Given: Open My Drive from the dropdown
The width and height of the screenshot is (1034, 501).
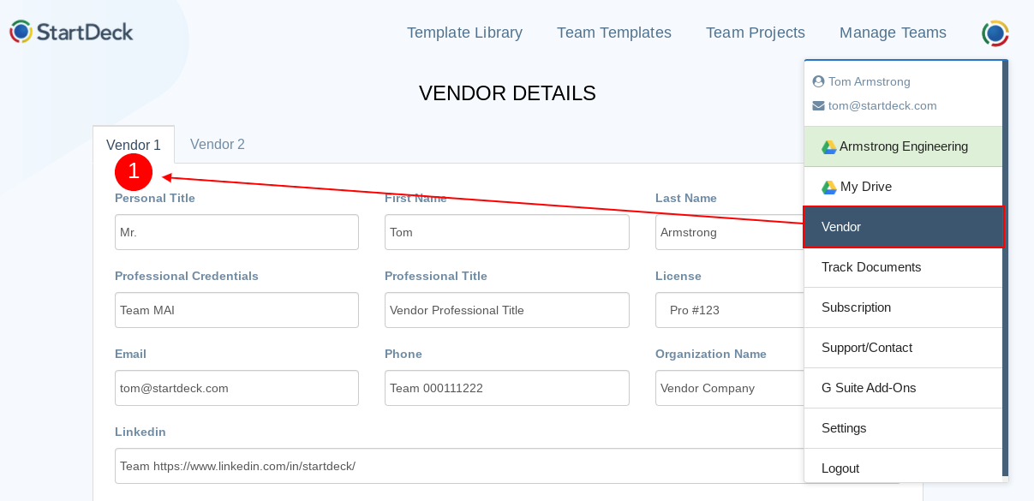Looking at the screenshot, I should pos(903,187).
